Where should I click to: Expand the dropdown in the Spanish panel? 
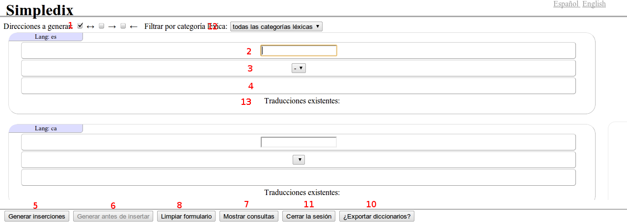click(299, 69)
